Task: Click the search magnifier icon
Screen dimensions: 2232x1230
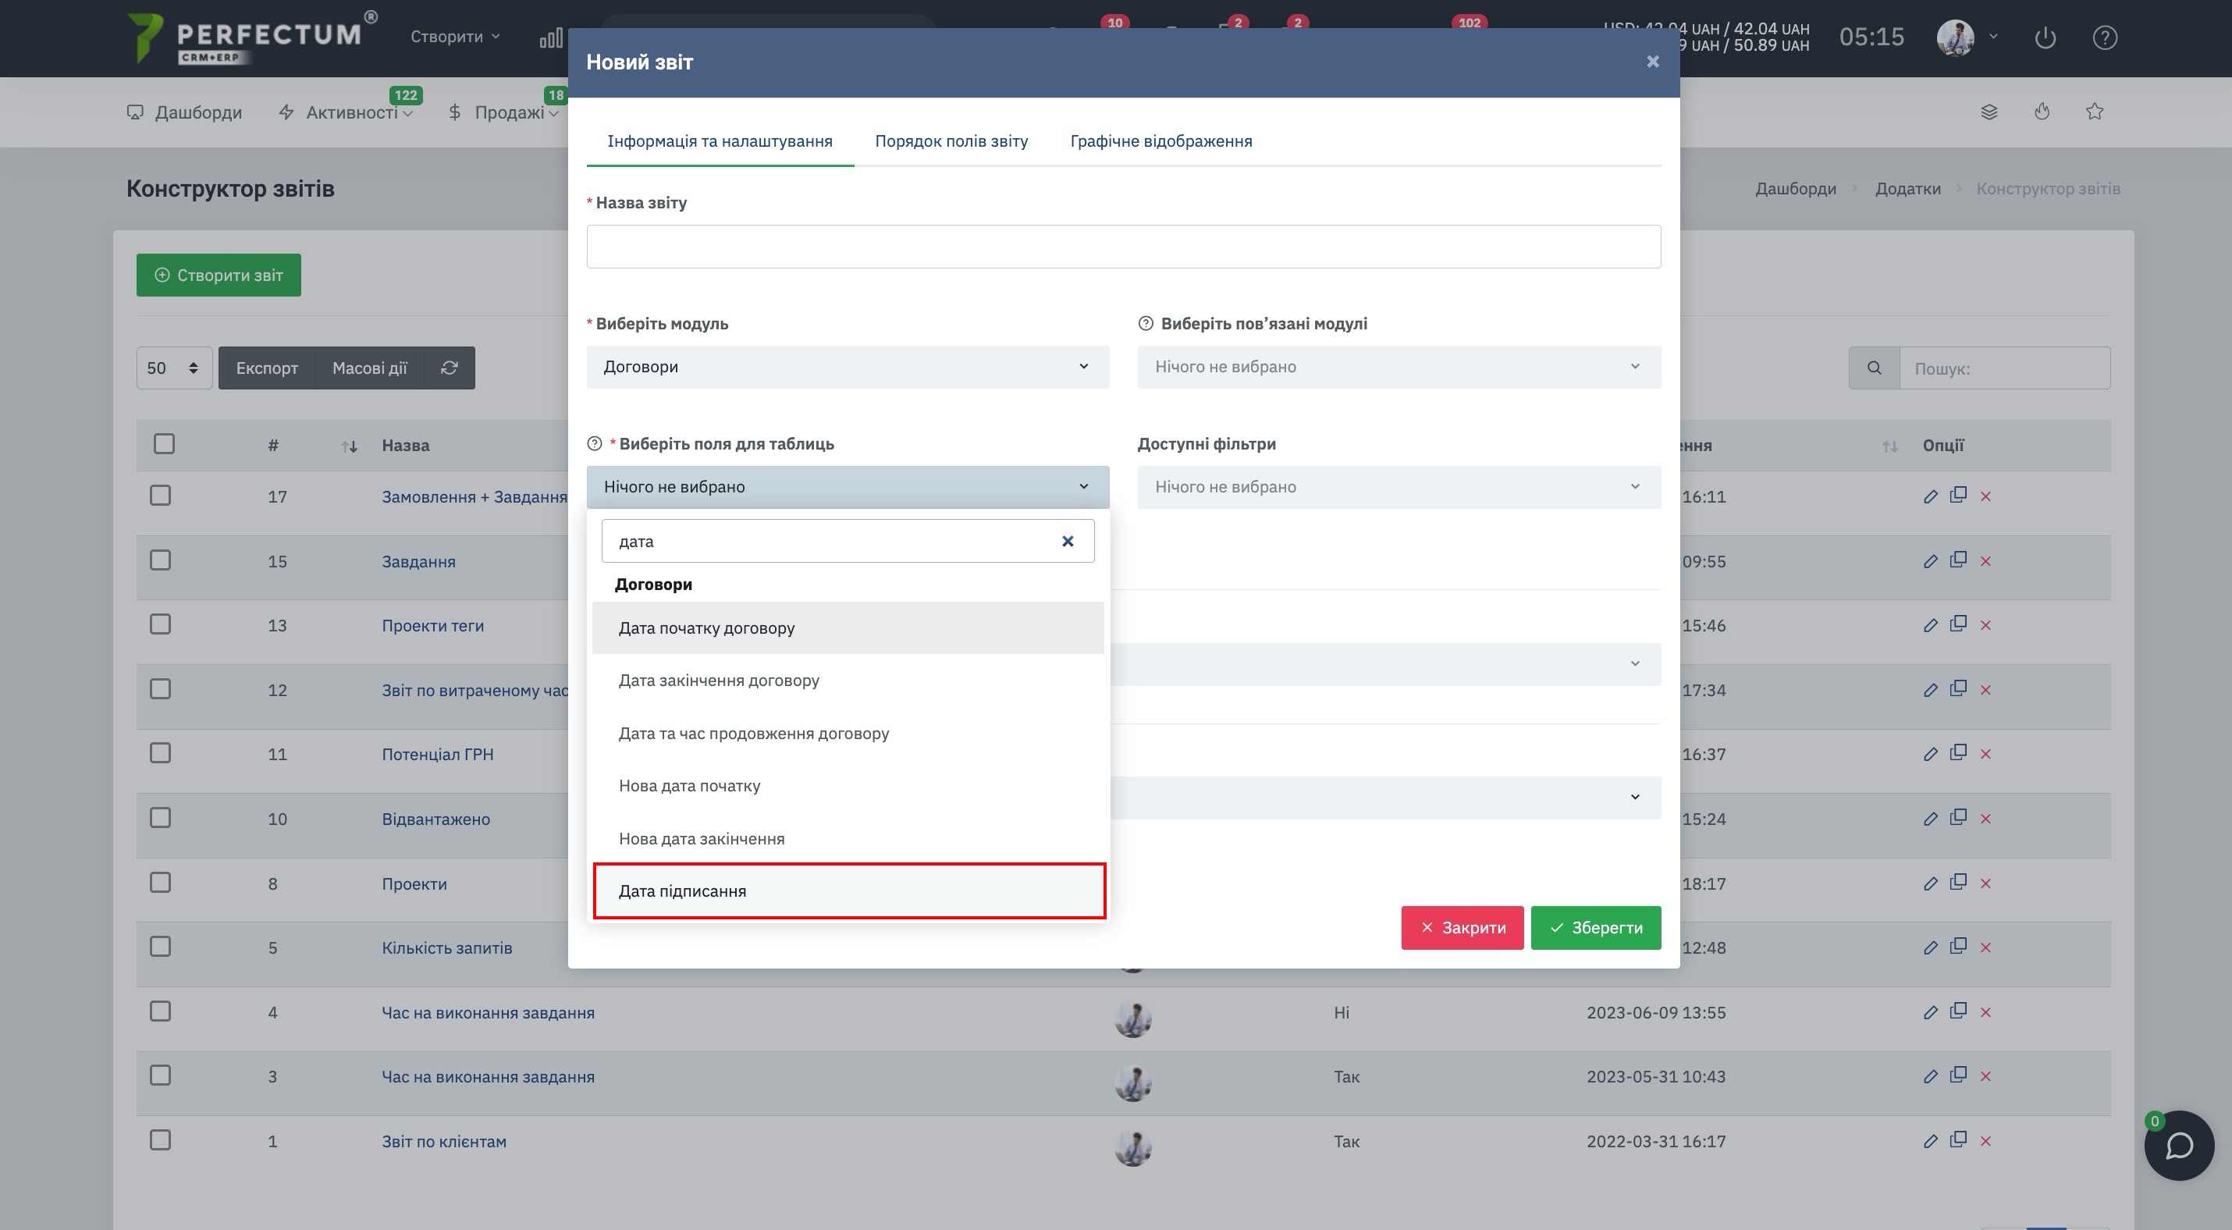Action: click(1874, 368)
